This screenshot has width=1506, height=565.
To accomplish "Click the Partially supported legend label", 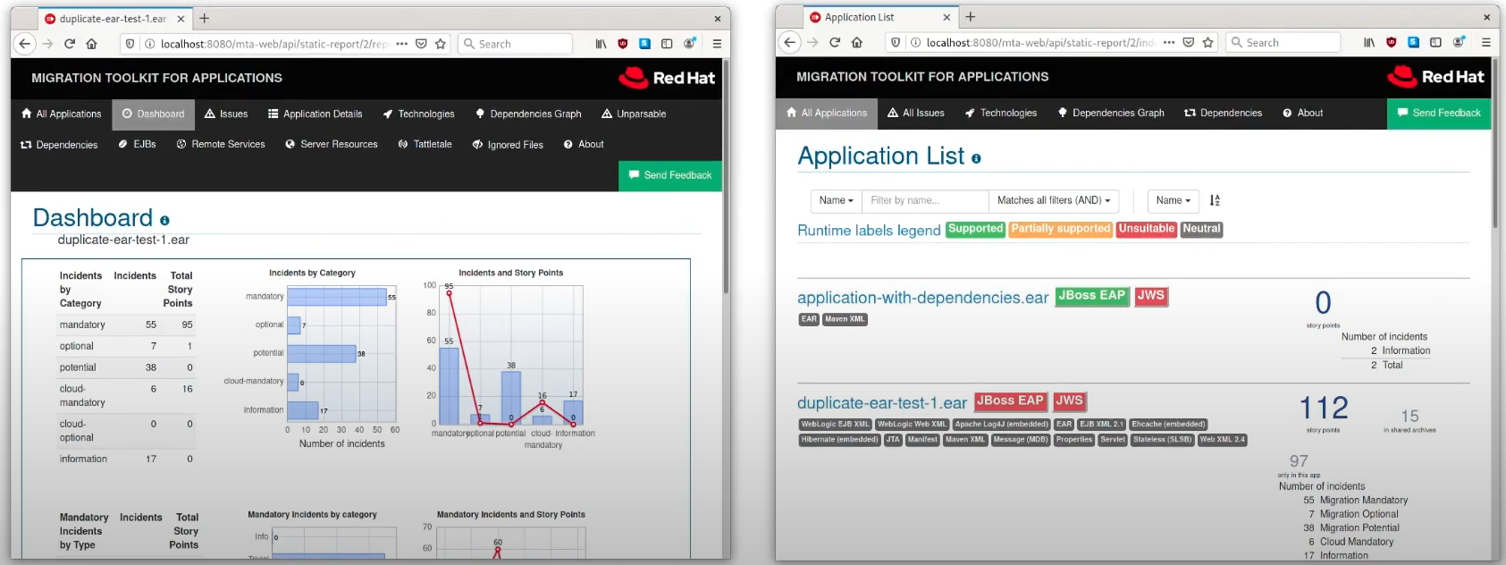I will 1061,229.
